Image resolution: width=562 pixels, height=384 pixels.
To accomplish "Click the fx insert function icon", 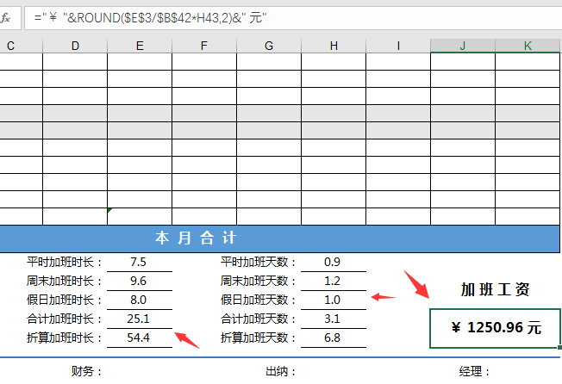I will pos(5,17).
